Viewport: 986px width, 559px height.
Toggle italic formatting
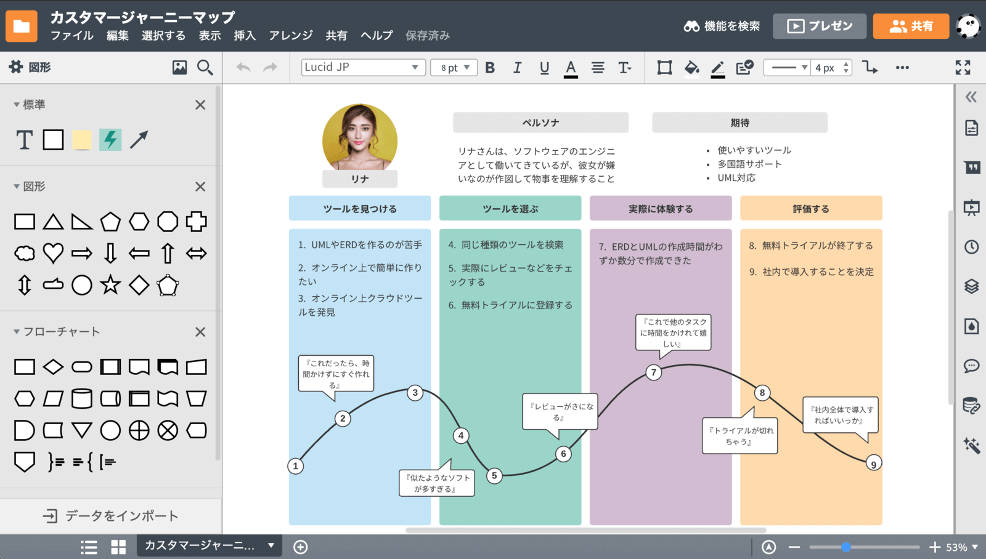517,68
